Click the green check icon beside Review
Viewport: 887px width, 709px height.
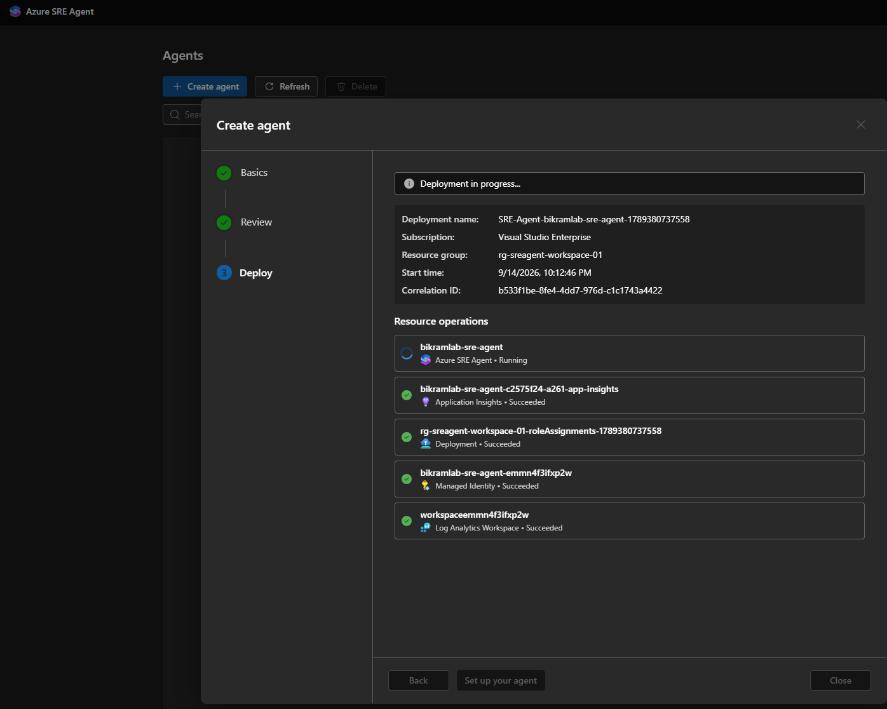coord(224,222)
